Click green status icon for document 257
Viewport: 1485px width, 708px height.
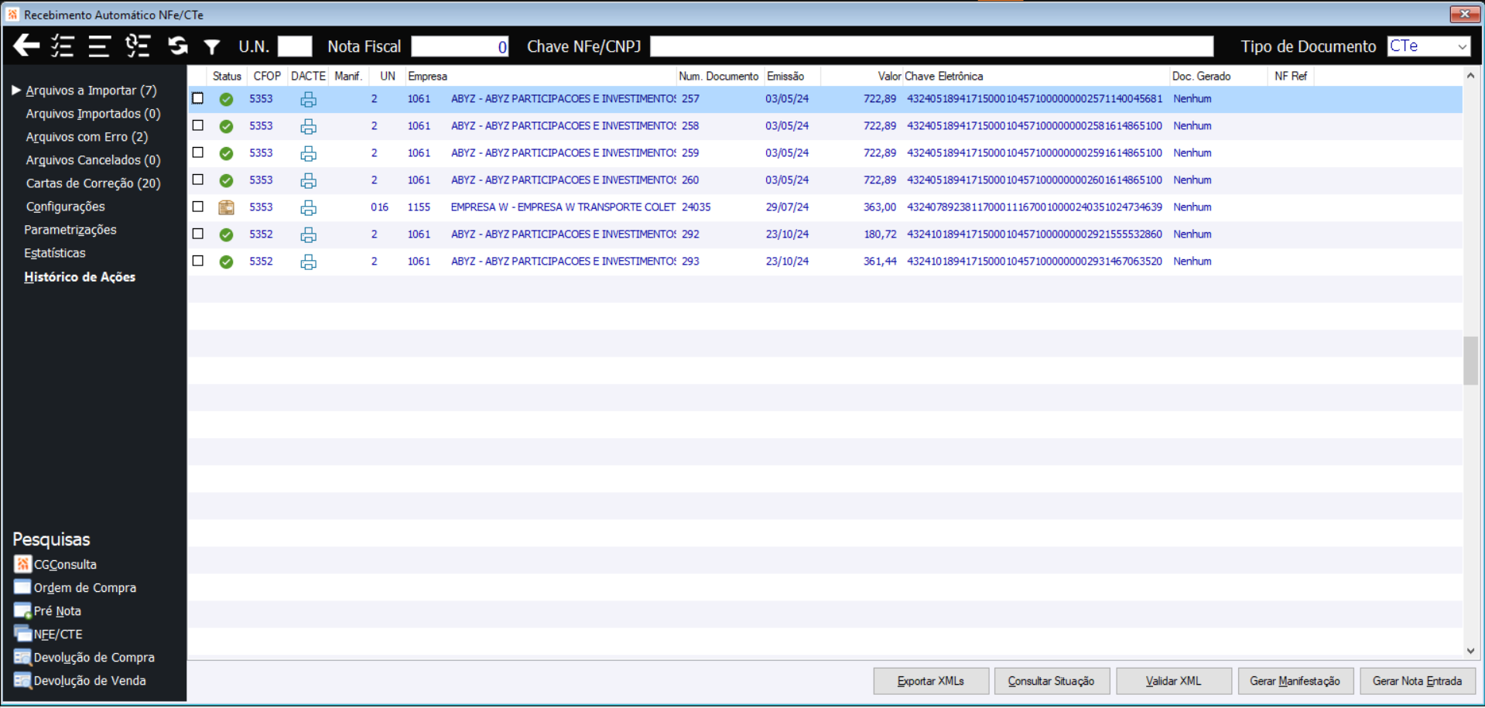coord(226,99)
